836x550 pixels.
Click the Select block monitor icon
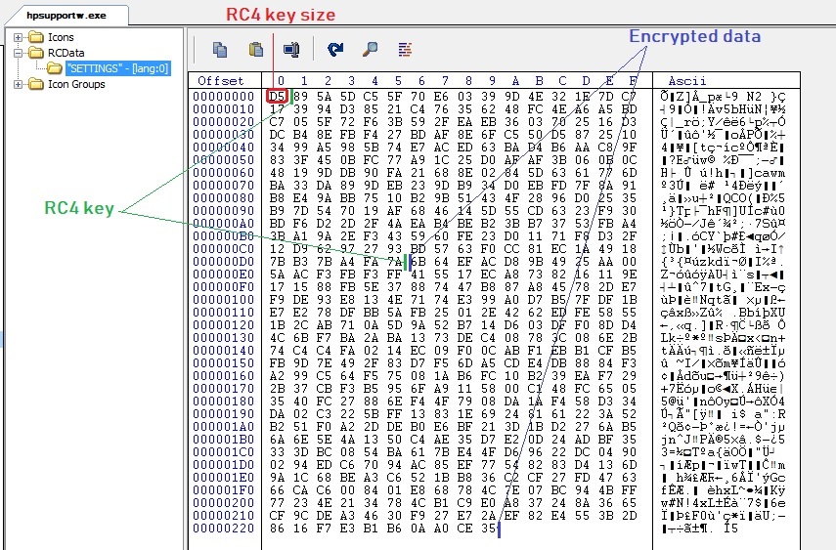coord(291,50)
